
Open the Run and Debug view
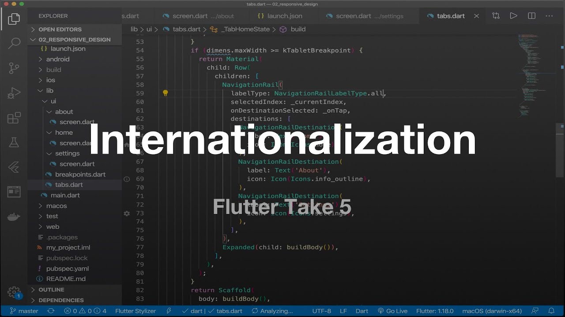point(14,93)
